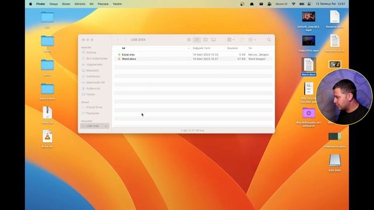This screenshot has height=210, width=374.
Task: Select Powerpoint.pptx on the desktop
Action: point(335,140)
